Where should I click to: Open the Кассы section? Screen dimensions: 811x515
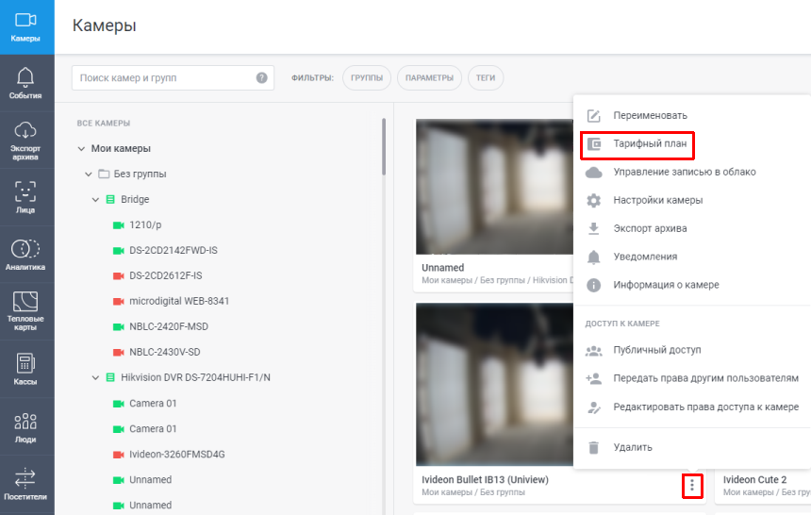pyautogui.click(x=25, y=369)
